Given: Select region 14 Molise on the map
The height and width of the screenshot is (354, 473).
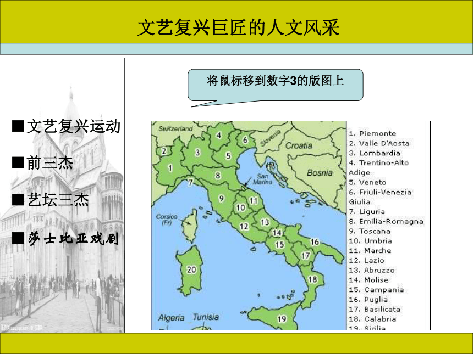Looking at the screenshot, I should (277, 233).
